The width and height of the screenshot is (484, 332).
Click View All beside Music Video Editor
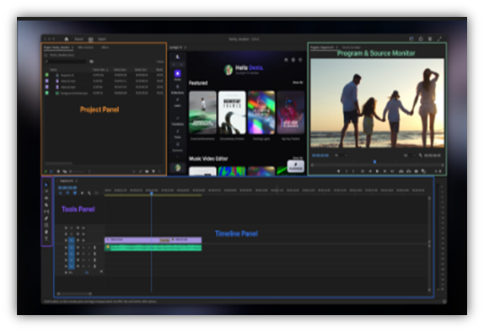pyautogui.click(x=298, y=158)
